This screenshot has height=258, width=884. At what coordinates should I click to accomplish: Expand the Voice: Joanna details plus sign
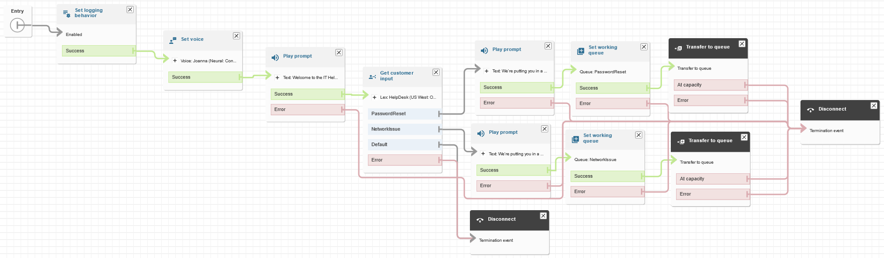click(175, 61)
